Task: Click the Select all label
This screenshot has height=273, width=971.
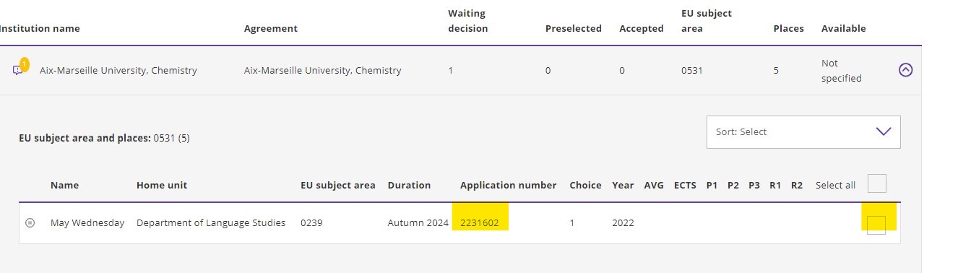Action: pos(835,186)
